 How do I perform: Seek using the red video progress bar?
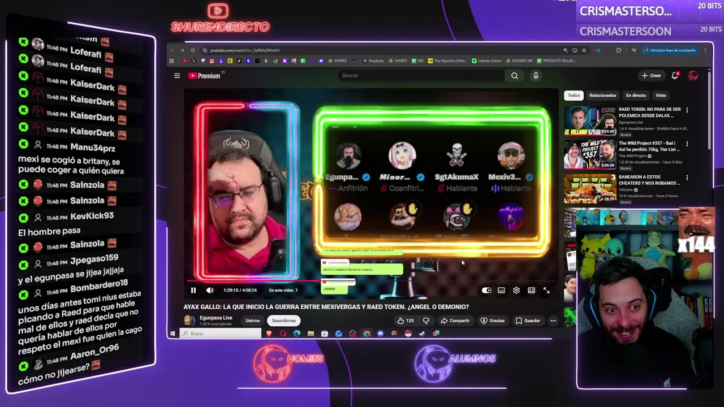tap(370, 280)
